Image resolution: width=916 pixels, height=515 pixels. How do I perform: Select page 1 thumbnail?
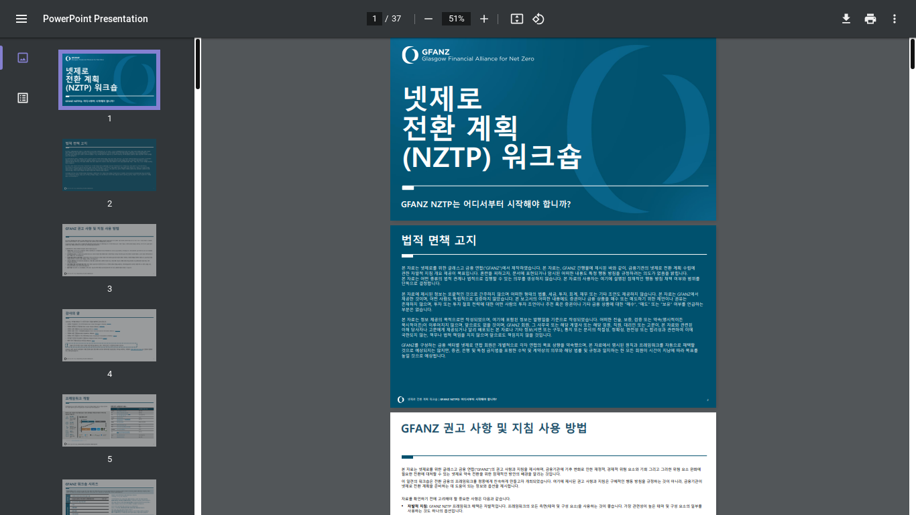[x=109, y=80]
